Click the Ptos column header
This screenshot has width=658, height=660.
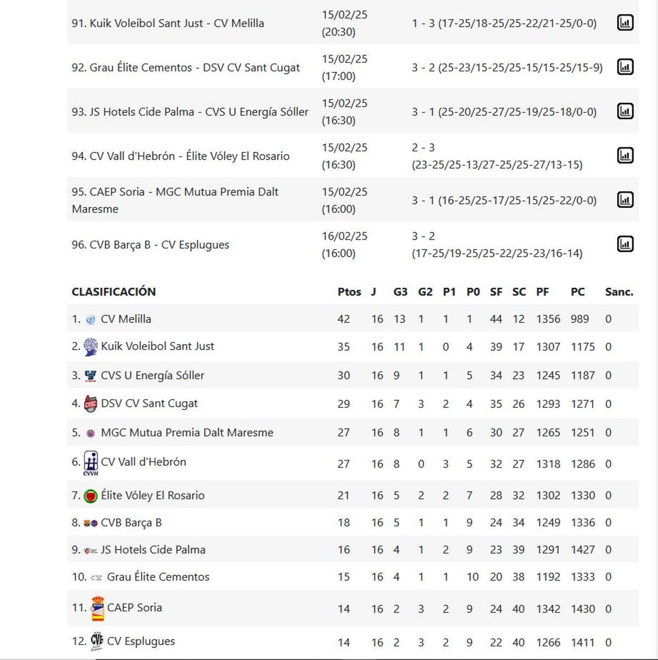(x=349, y=292)
